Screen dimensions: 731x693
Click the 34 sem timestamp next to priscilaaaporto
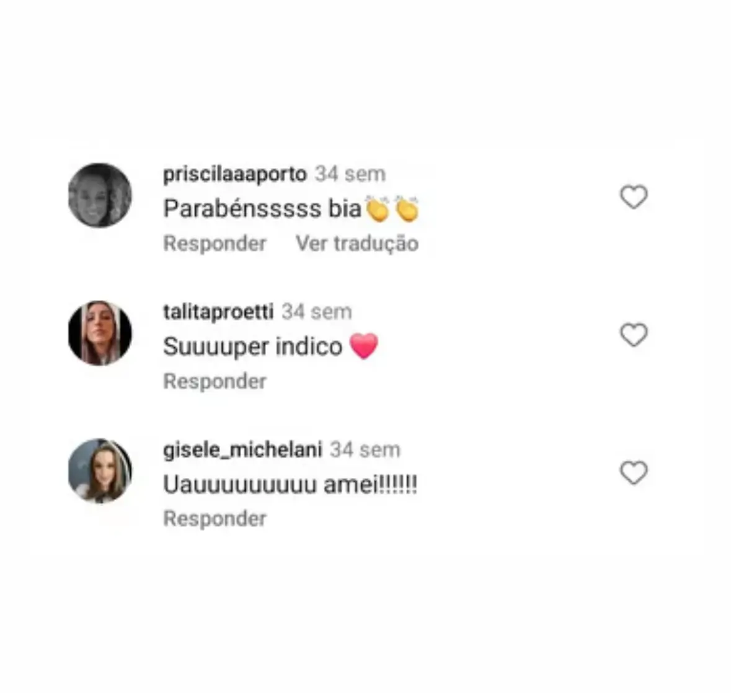point(350,174)
